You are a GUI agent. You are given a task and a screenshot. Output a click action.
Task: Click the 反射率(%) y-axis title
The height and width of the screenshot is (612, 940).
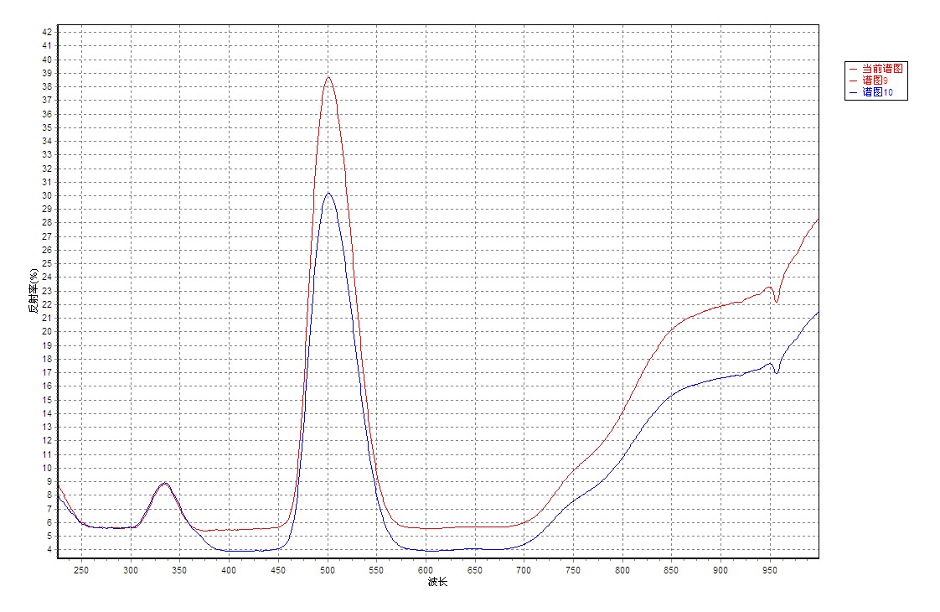coord(33,291)
